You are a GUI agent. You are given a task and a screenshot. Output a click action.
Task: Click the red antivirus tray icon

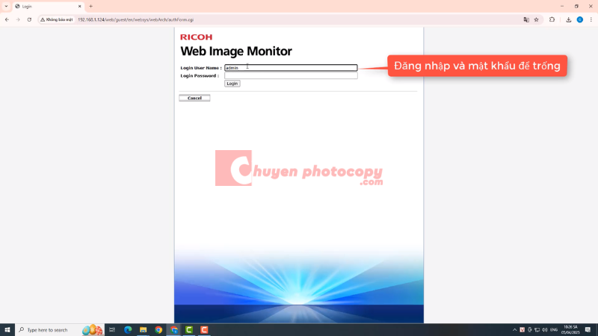click(x=522, y=330)
